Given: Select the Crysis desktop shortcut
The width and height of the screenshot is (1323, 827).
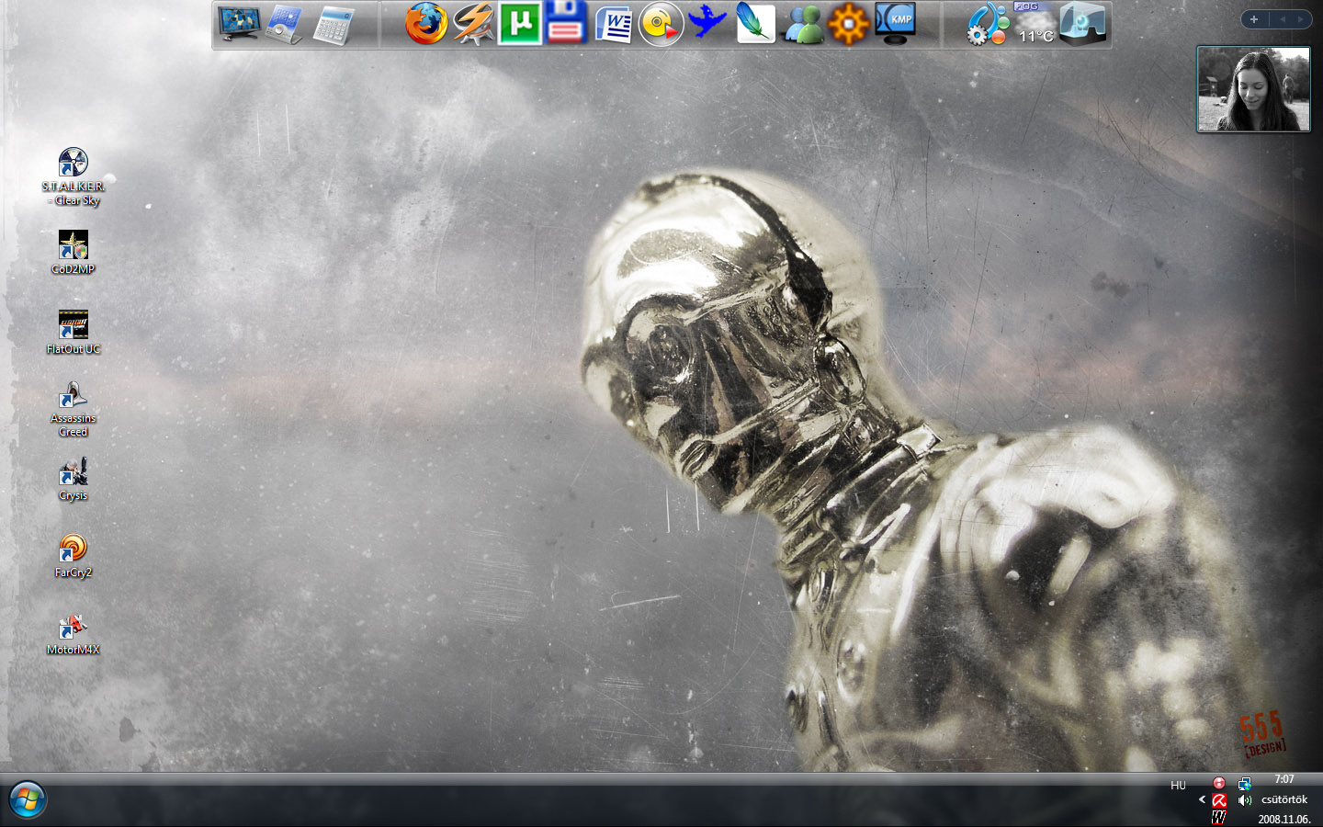Looking at the screenshot, I should click(x=73, y=480).
